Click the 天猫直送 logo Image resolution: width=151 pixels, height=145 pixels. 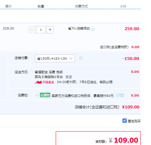pos(44,82)
